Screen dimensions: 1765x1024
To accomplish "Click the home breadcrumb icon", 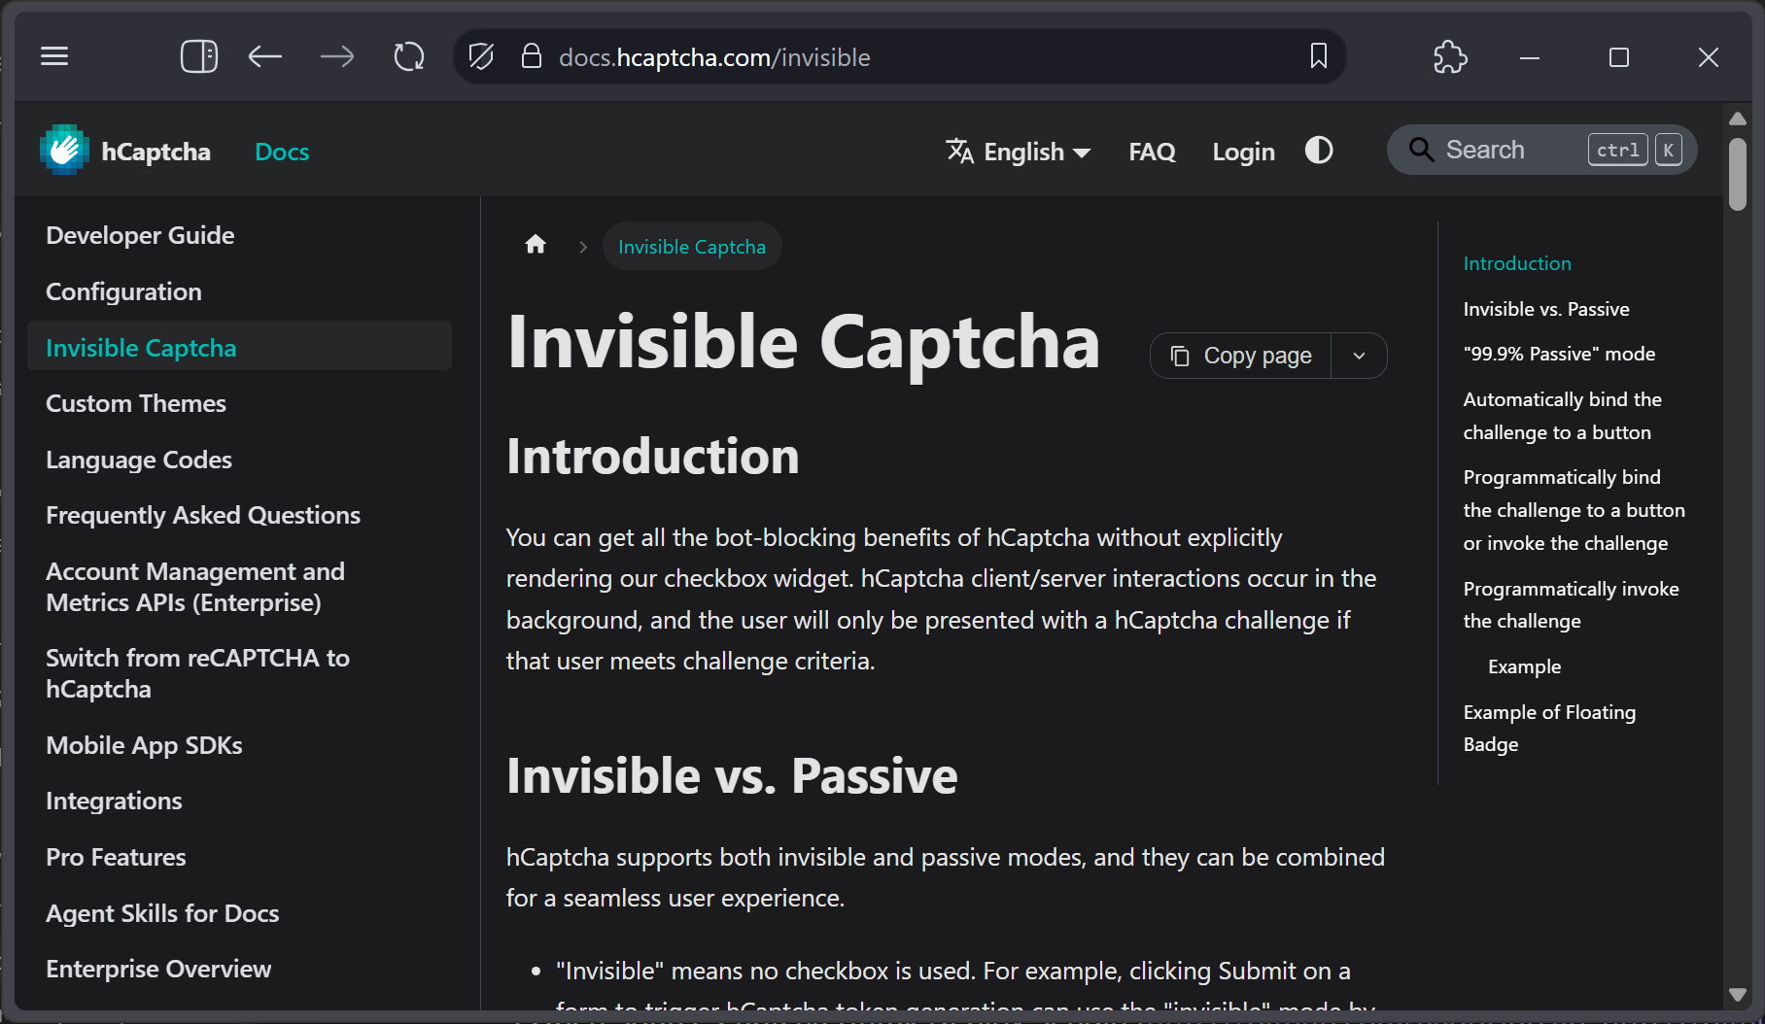I will [536, 245].
